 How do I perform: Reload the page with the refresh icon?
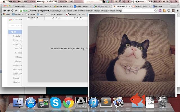coord(12,11)
